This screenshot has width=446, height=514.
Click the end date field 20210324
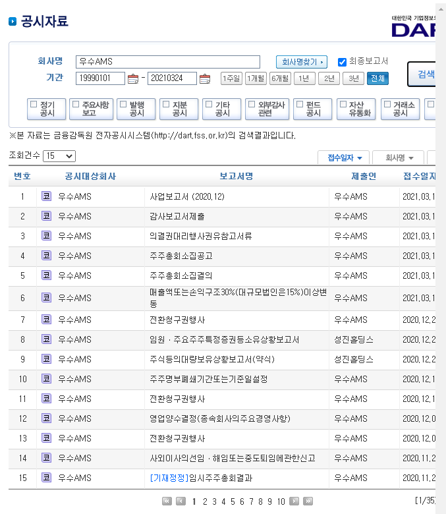tap(172, 78)
